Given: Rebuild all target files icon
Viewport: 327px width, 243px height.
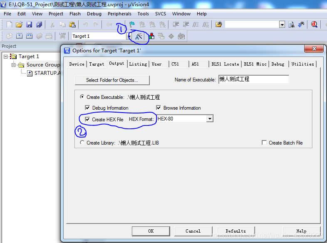Looking at the screenshot, I should point(29,36).
